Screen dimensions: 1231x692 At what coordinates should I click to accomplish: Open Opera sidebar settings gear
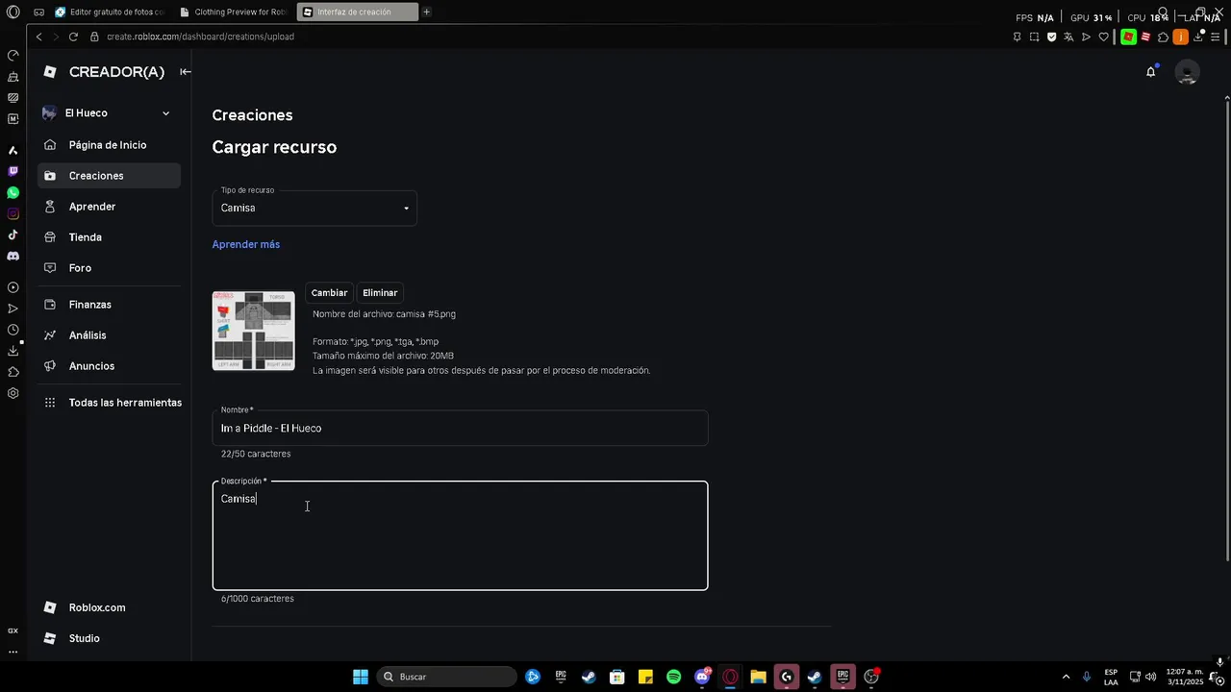point(13,393)
